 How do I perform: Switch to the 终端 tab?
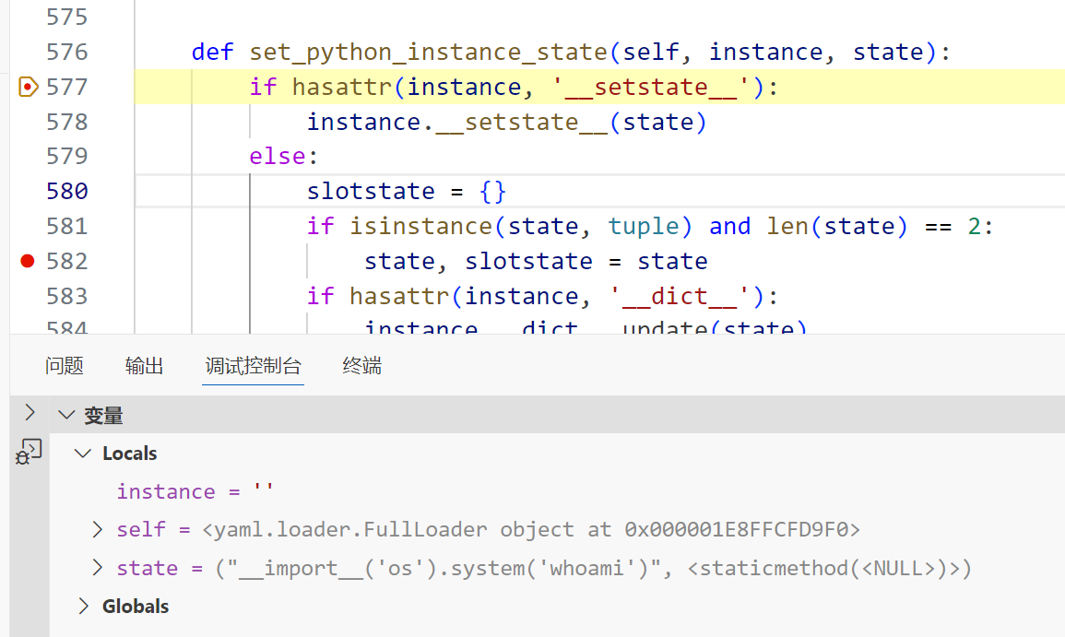361,366
